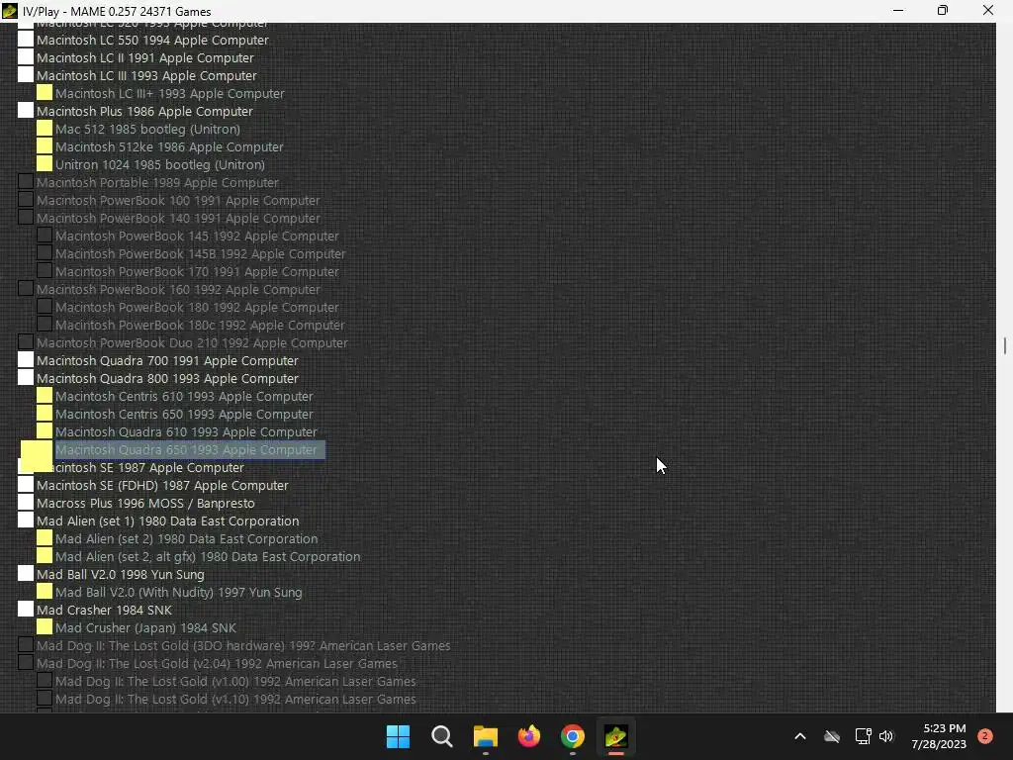Viewport: 1013px width, 760px height.
Task: Click the dark icon beside PowerBook Duo 210
Action: point(25,342)
